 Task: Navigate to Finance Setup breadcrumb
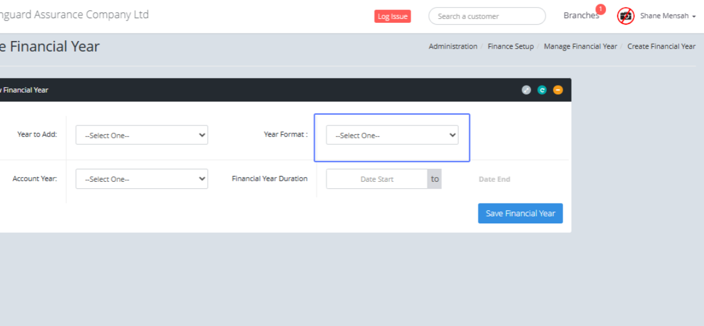(510, 46)
